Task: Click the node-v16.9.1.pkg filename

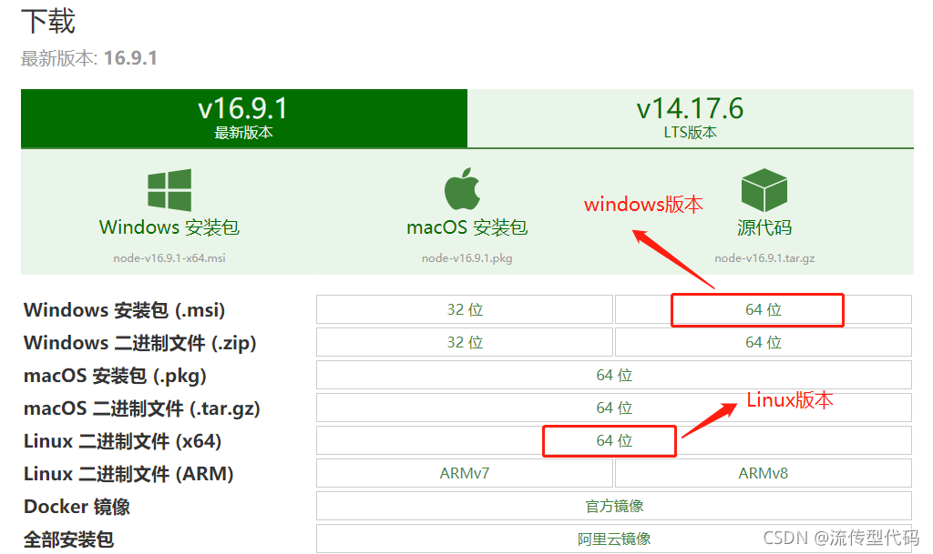Action: click(467, 257)
